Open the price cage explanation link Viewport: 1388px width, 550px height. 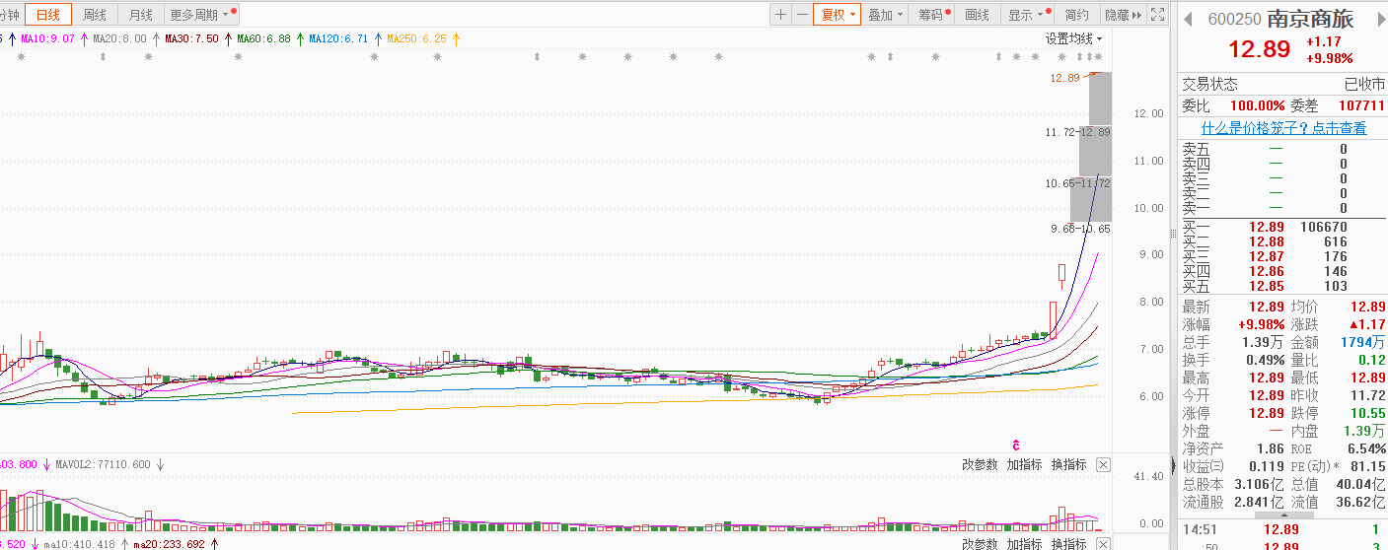point(1284,128)
